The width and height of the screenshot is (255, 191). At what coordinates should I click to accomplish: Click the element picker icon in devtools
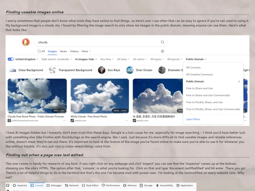pyautogui.click(x=8, y=185)
